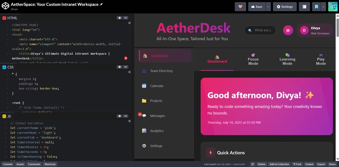This screenshot has width=339, height=167.
Task: Delete this pen
Action: coord(261,164)
